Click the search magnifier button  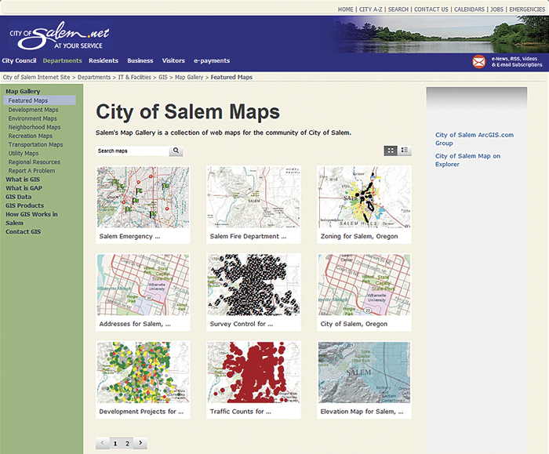(x=176, y=151)
